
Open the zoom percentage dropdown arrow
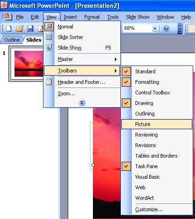(x=155, y=28)
